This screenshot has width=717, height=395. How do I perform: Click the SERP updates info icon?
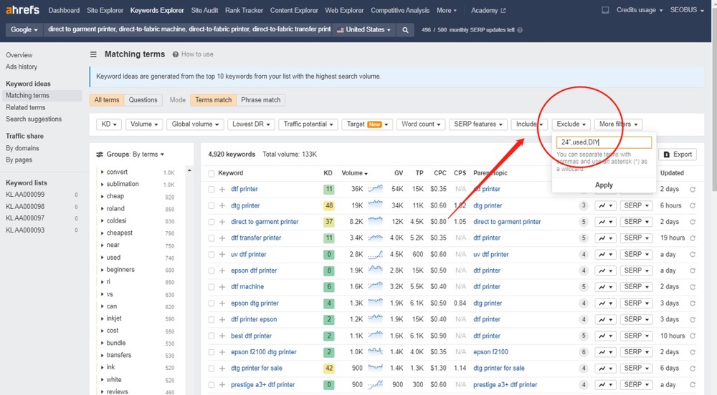[520, 29]
